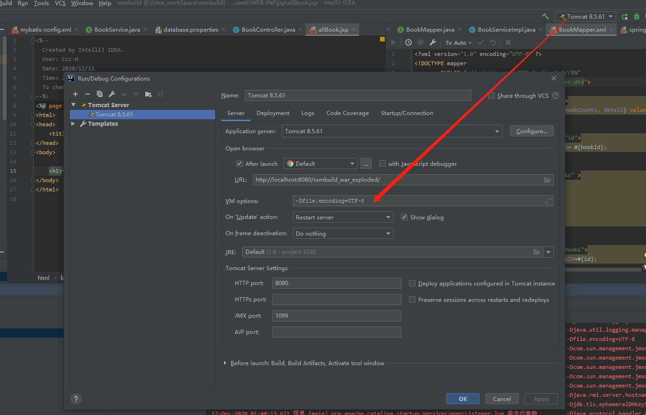Expand the VM options field editor
Screen dimensions: 646x415
[548, 201]
